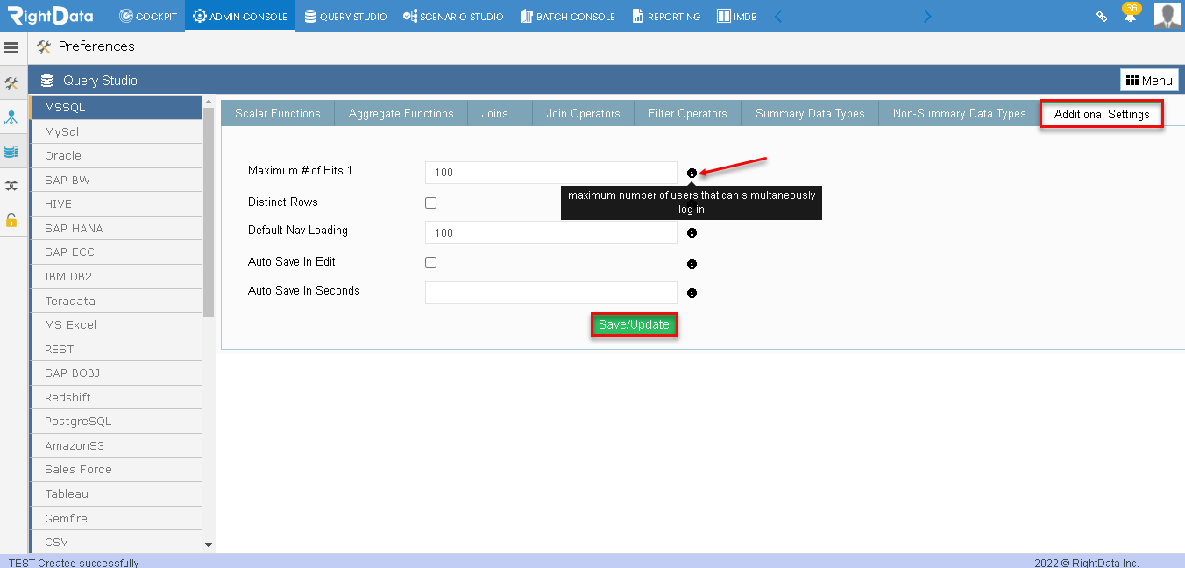
Task: Click info icon for Auto Save In Seconds
Action: click(692, 294)
